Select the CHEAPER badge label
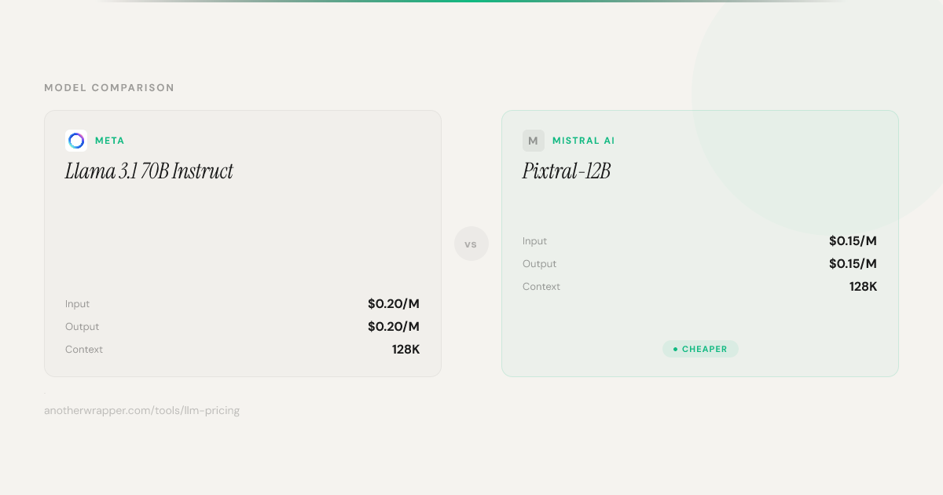 coord(704,349)
